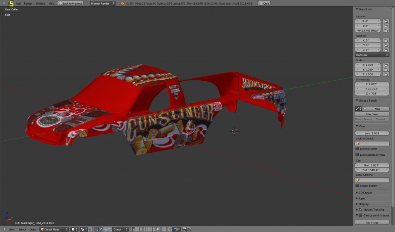The image size is (395, 232).
Task: Lock the Rotation Y value
Action: [x=386, y=45]
